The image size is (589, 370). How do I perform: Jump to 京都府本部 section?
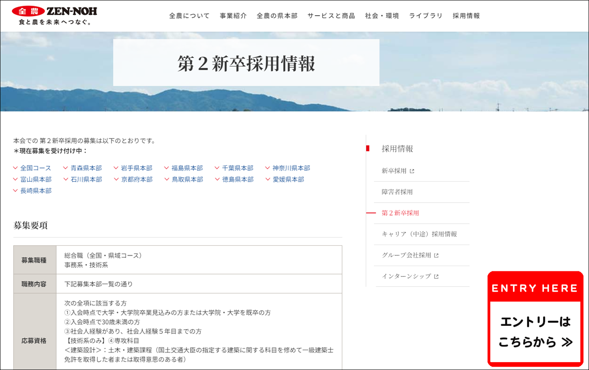tap(137, 179)
